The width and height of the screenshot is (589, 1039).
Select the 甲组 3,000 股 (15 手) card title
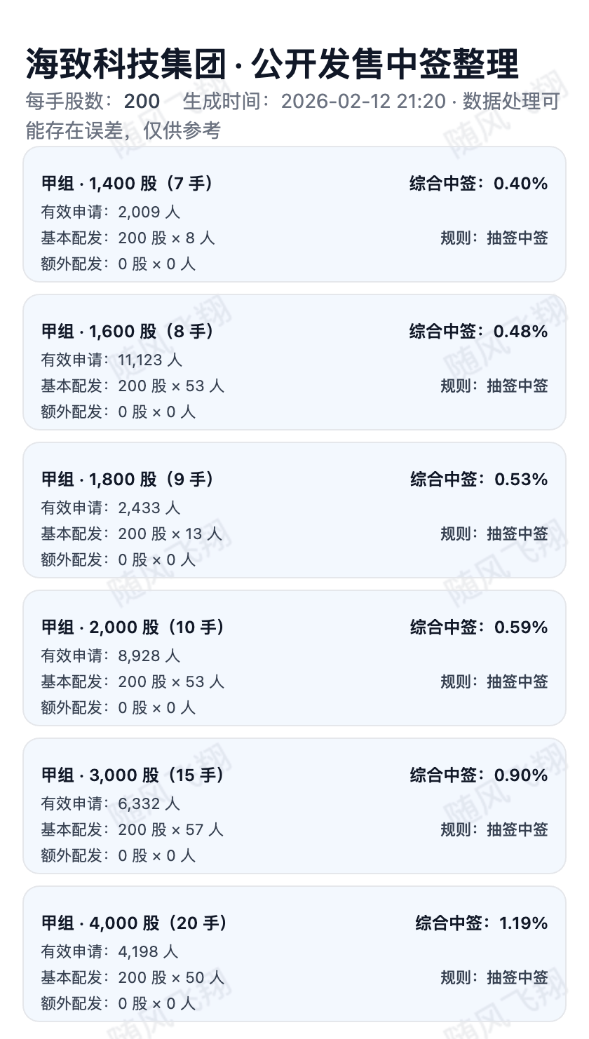(133, 775)
